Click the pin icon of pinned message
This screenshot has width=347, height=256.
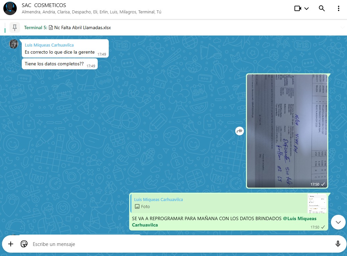pos(15,27)
